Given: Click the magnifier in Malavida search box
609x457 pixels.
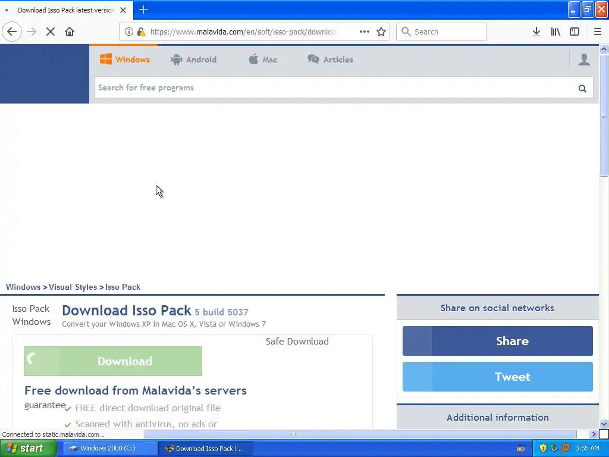Looking at the screenshot, I should tap(582, 88).
